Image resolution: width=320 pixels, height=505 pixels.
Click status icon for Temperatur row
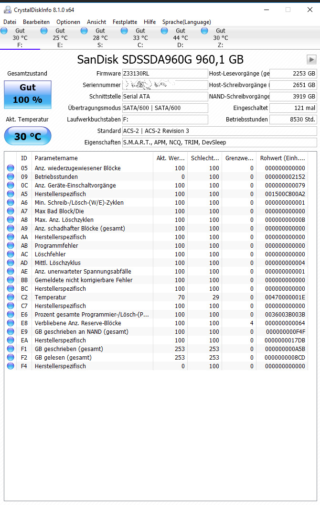[11, 297]
